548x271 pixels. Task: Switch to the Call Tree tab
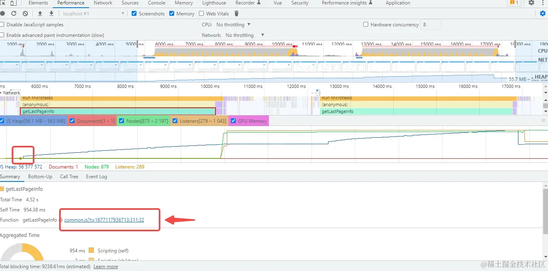69,177
